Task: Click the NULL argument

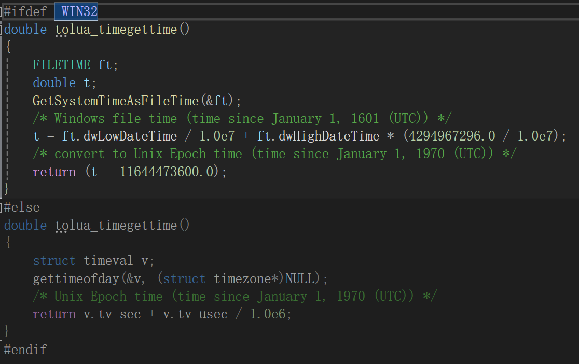Action: [300, 279]
